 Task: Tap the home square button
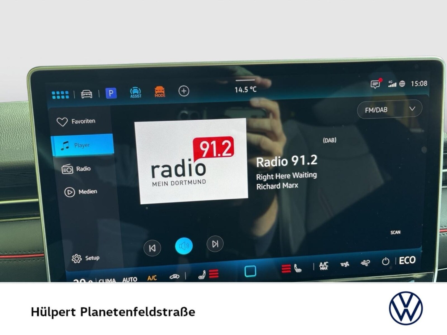tap(250, 271)
